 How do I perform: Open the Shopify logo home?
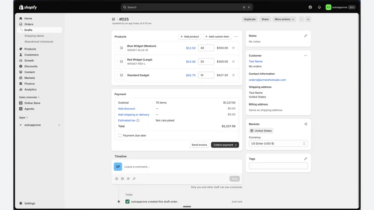pyautogui.click(x=28, y=7)
